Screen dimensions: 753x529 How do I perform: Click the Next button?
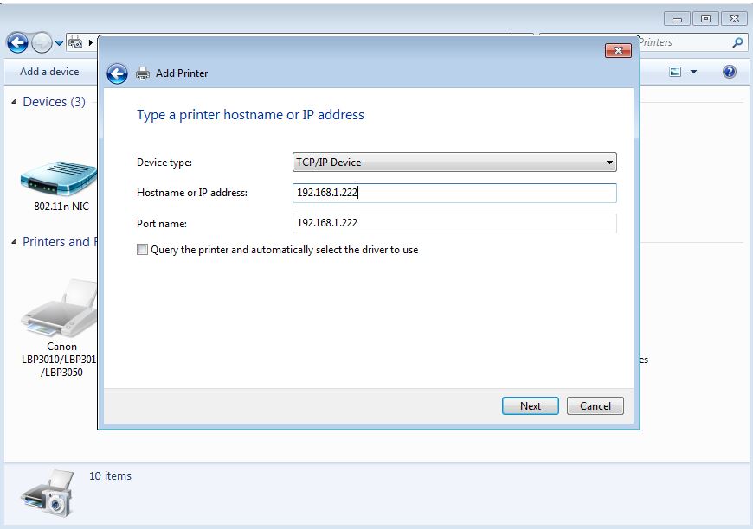click(531, 405)
